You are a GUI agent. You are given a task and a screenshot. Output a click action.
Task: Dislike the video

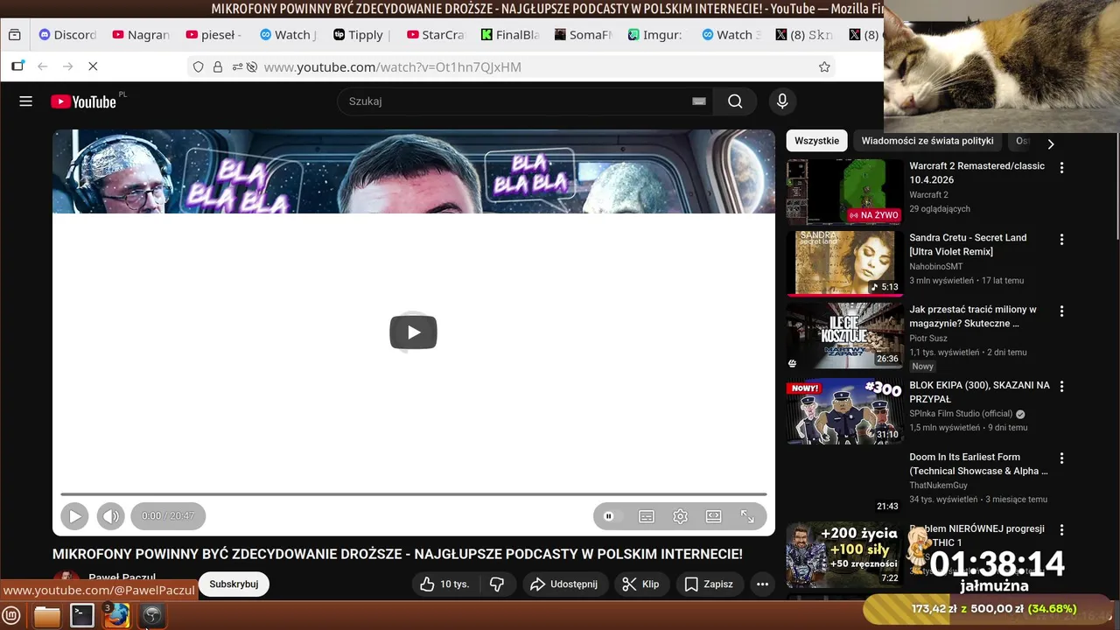(497, 584)
